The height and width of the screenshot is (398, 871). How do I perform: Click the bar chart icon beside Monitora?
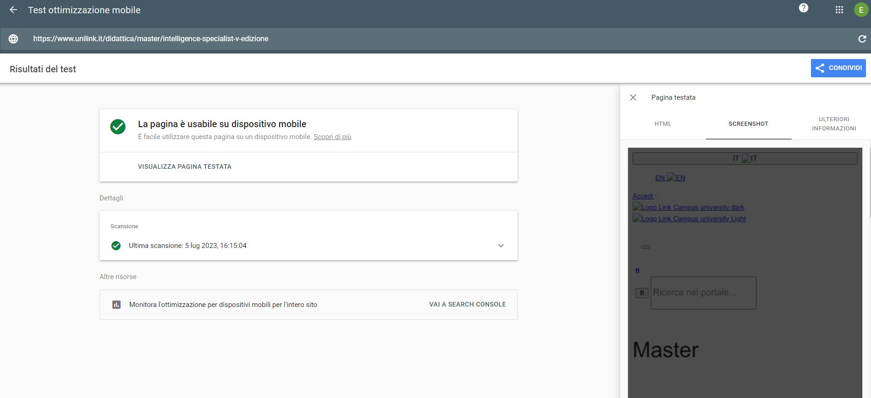pyautogui.click(x=116, y=305)
